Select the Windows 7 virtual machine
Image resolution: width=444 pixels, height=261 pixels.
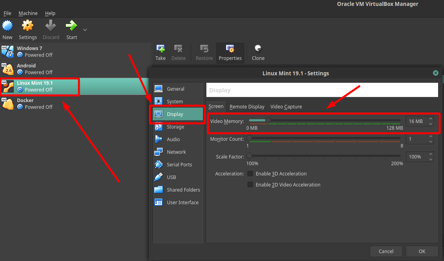(75, 52)
